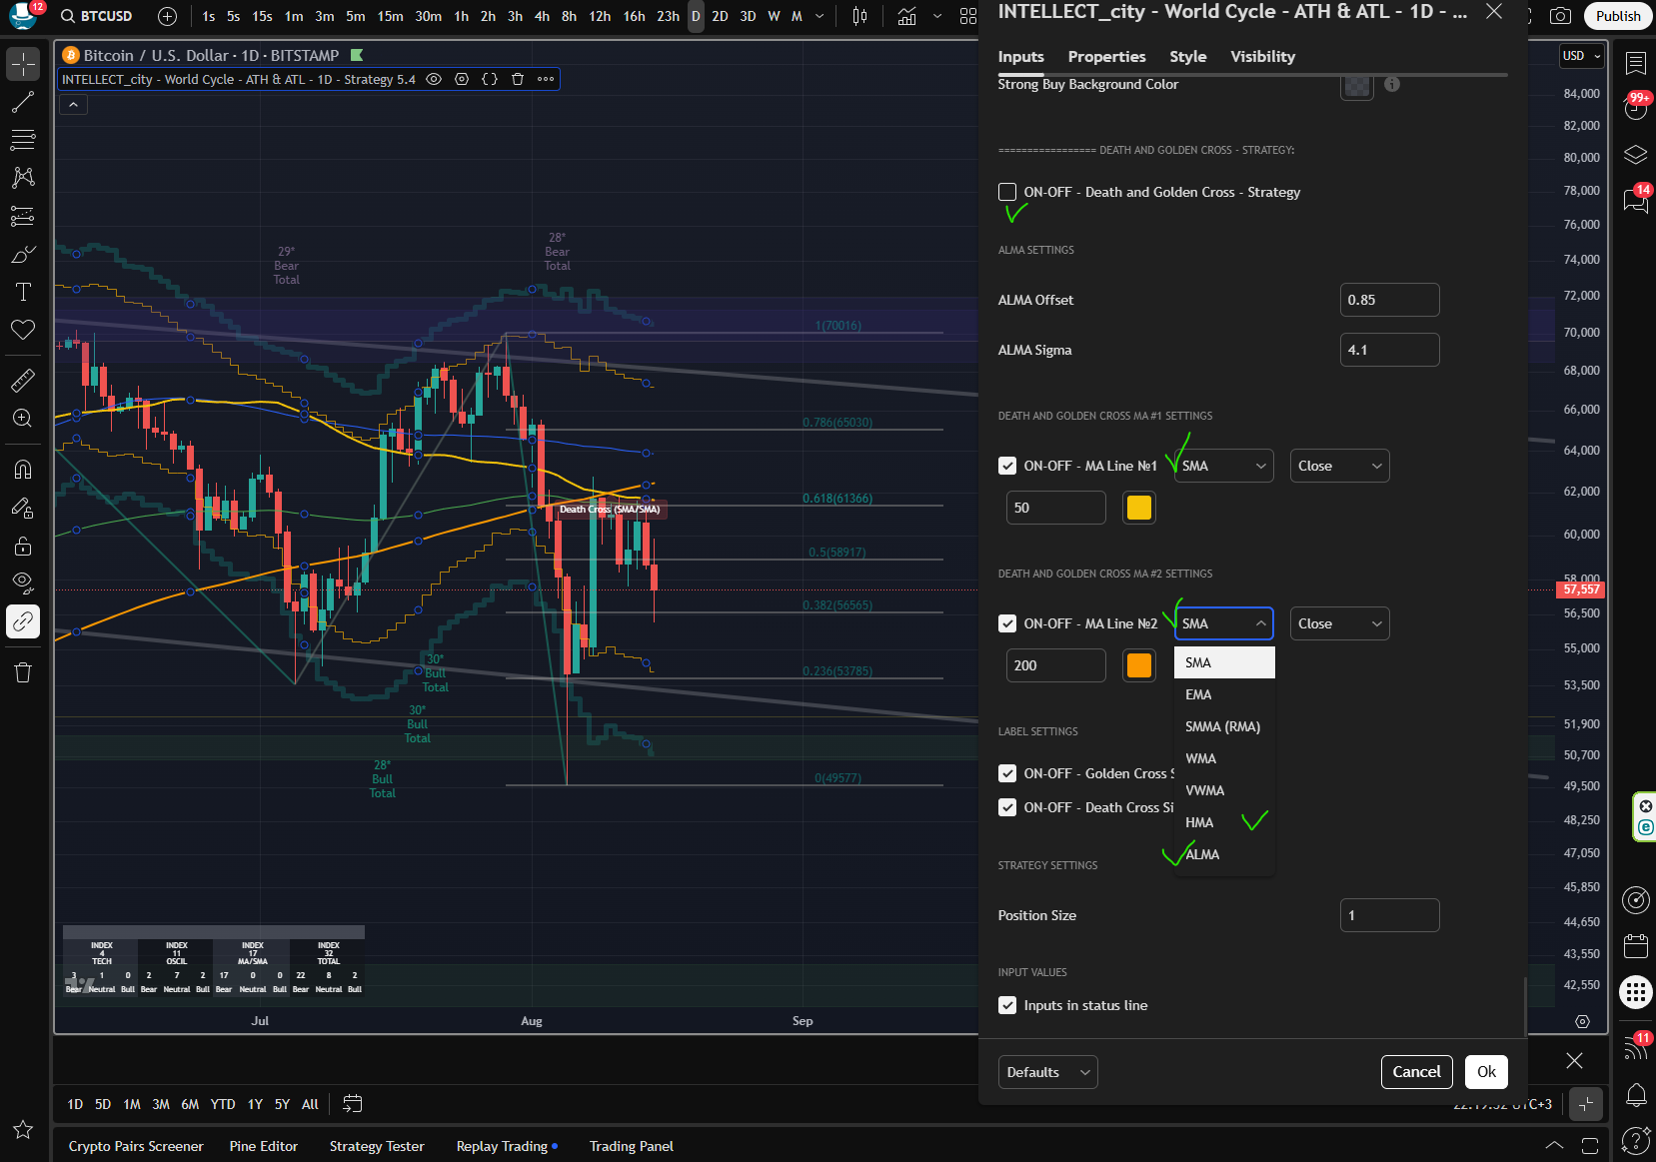Open MA Line №1 type dropdown
Screen dimensions: 1656x1162
1223,466
